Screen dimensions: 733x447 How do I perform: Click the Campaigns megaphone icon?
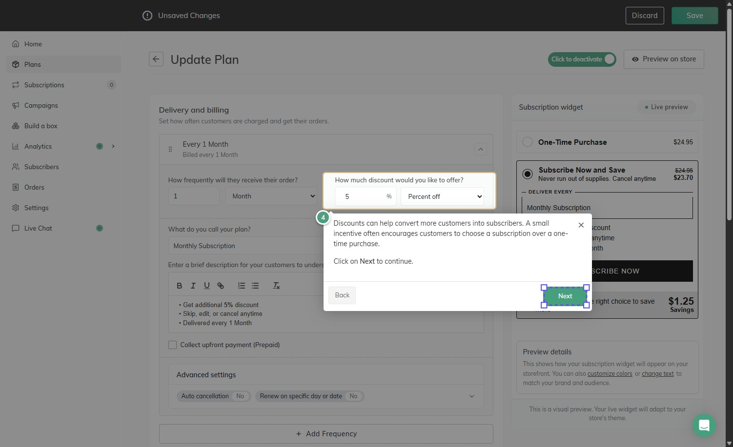16,105
